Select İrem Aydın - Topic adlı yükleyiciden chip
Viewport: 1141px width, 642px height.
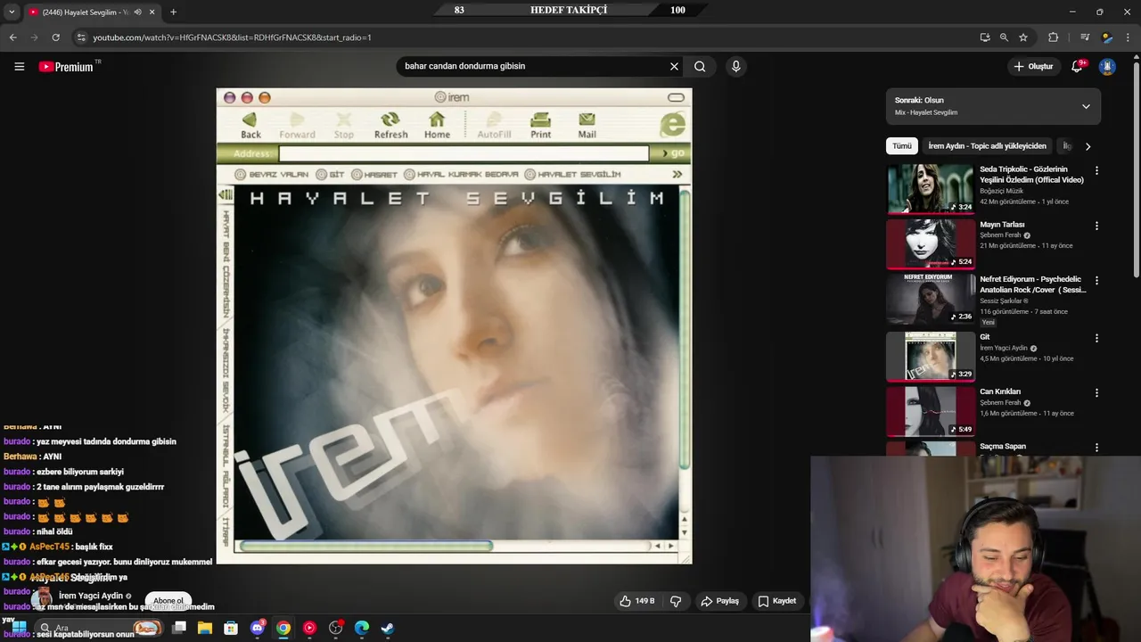tap(987, 146)
